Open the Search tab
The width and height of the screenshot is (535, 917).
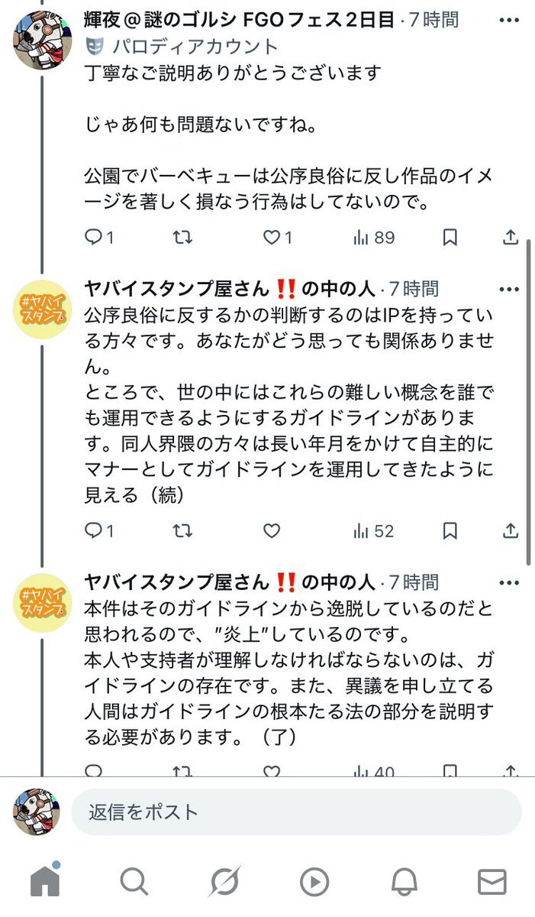click(134, 882)
